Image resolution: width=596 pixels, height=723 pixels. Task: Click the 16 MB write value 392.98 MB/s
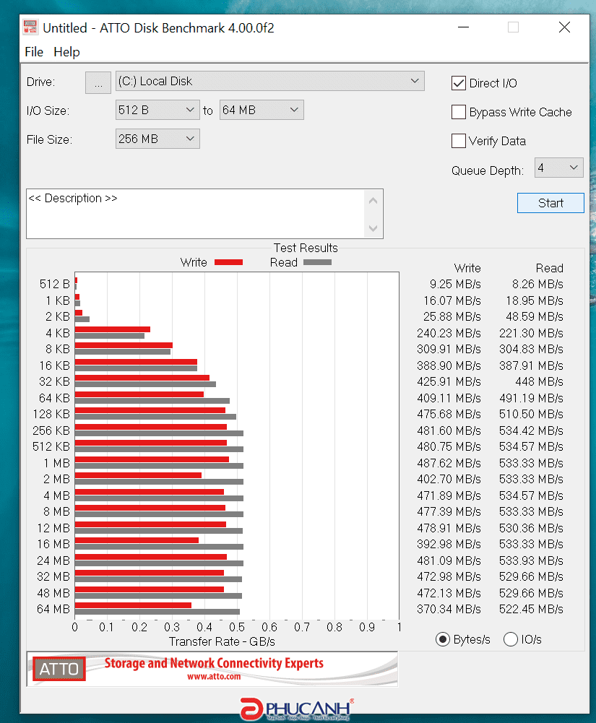pyautogui.click(x=449, y=544)
